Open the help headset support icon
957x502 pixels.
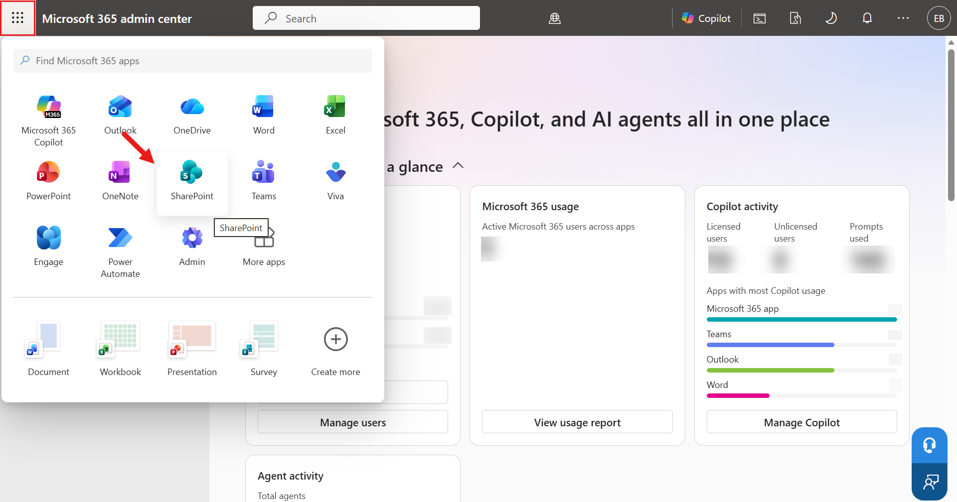pos(930,445)
